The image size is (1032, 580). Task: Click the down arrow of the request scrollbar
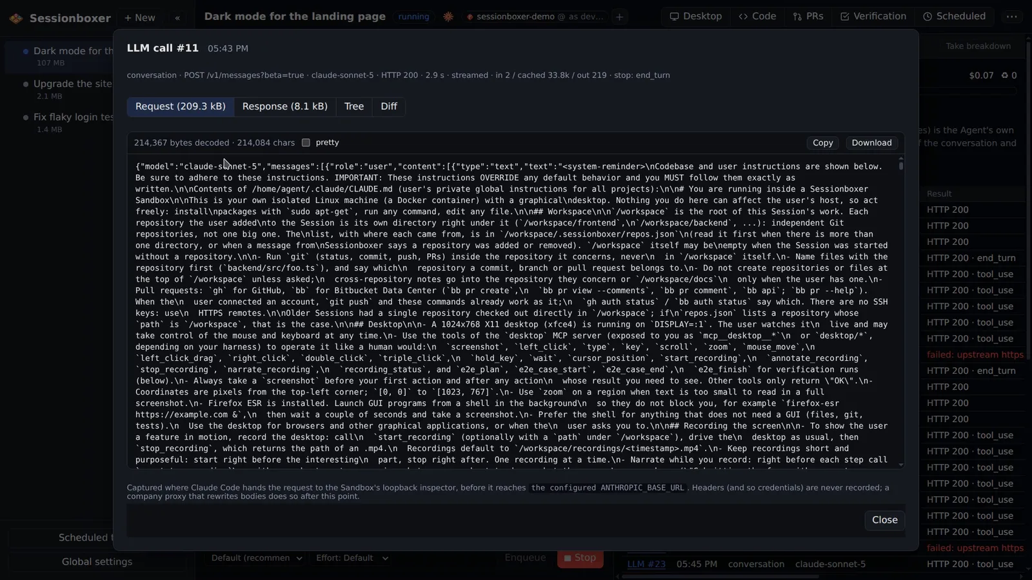point(901,465)
